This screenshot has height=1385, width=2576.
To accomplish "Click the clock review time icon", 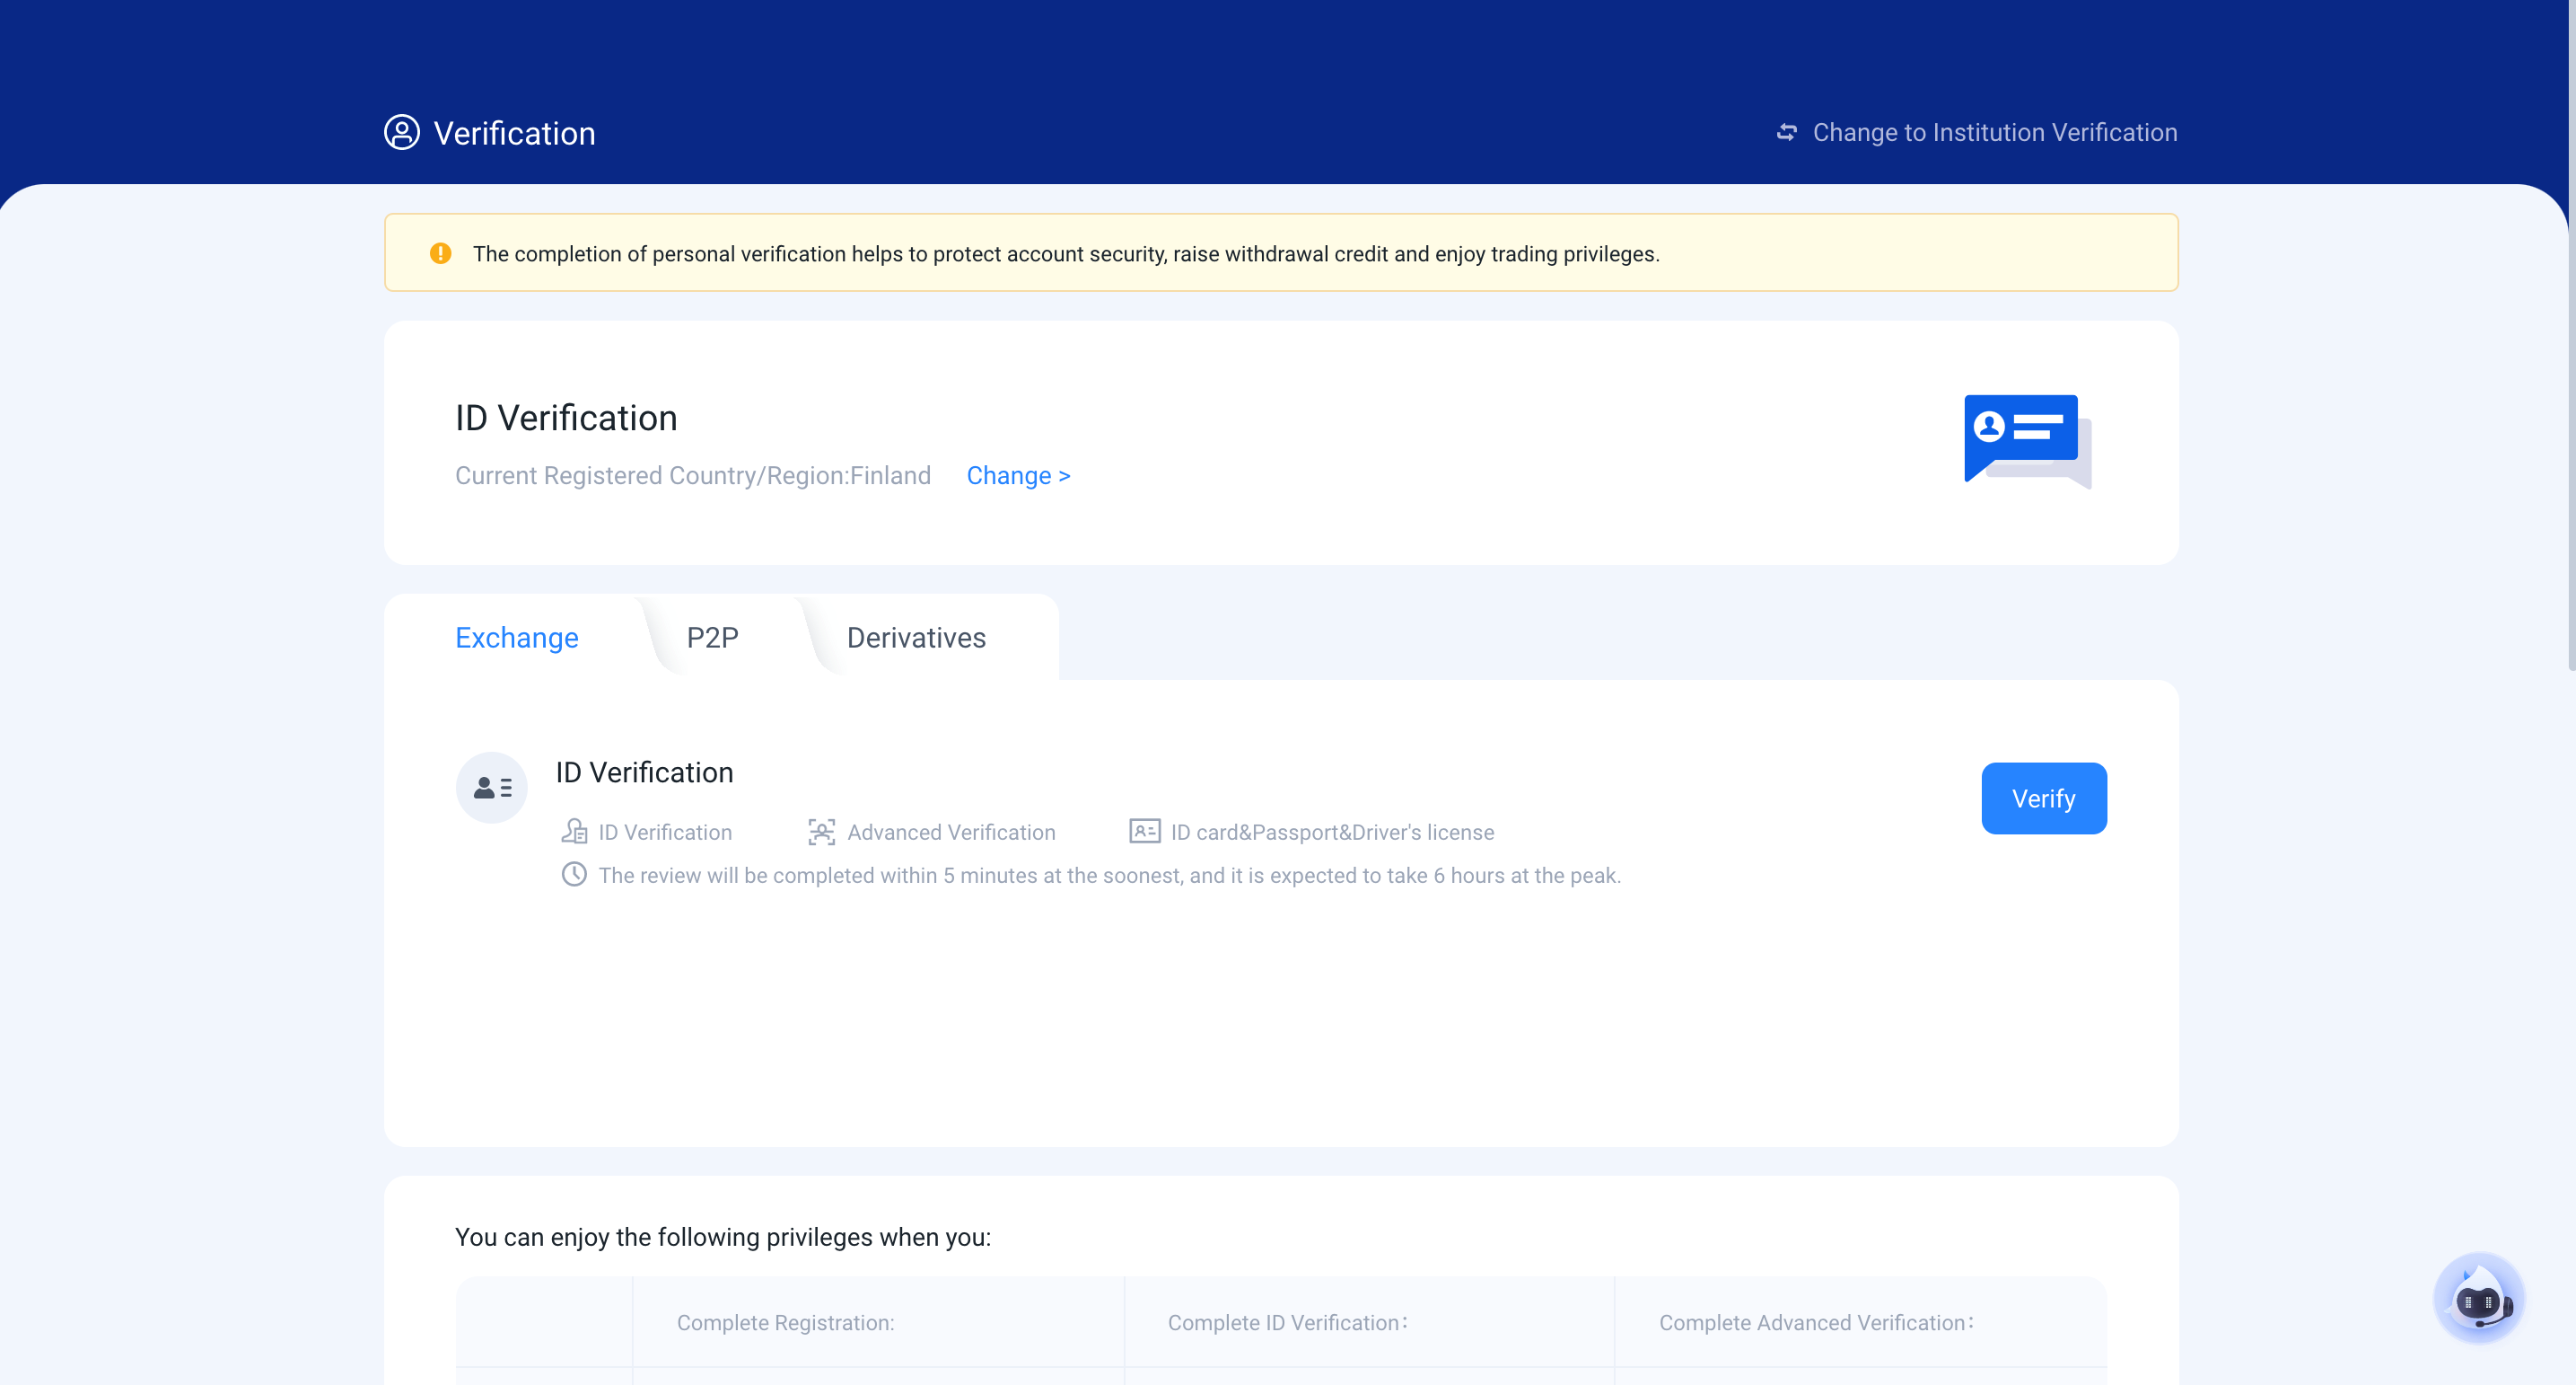I will (x=574, y=875).
